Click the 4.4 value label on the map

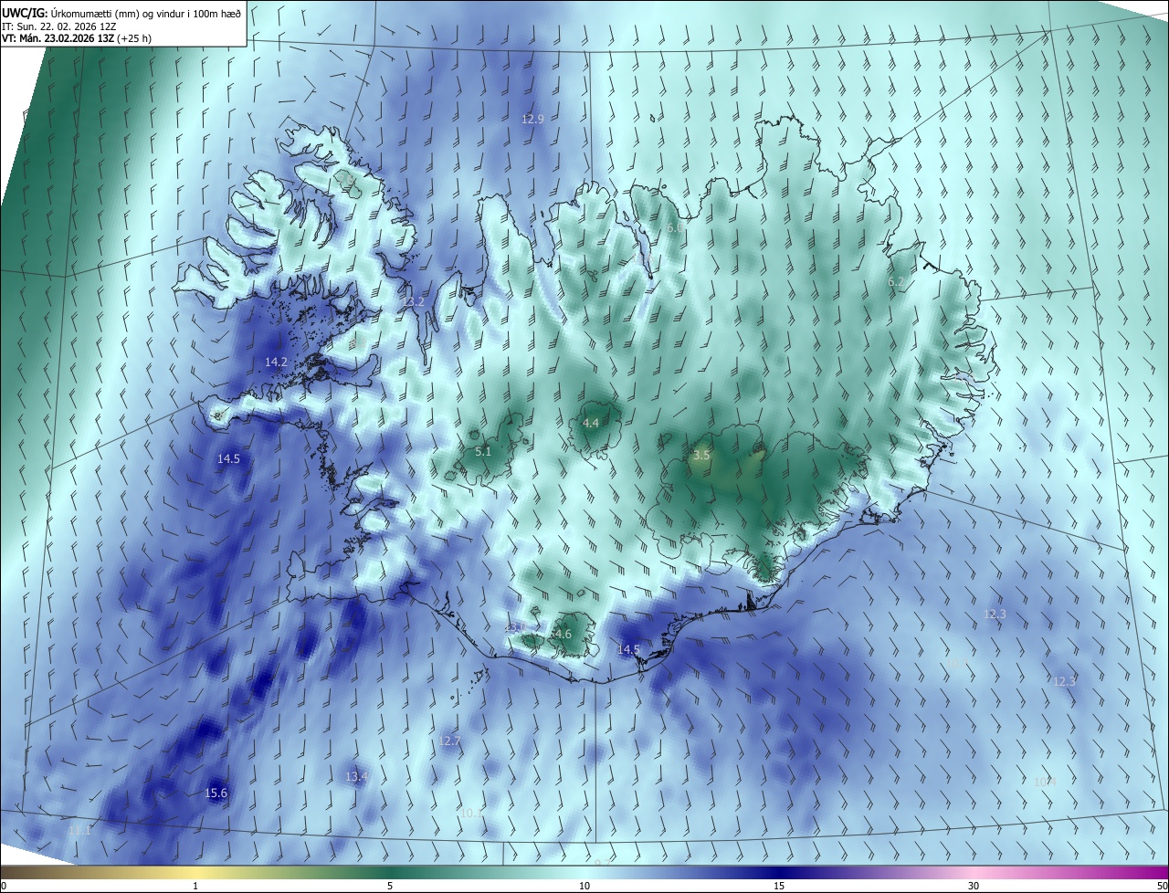[x=591, y=424]
